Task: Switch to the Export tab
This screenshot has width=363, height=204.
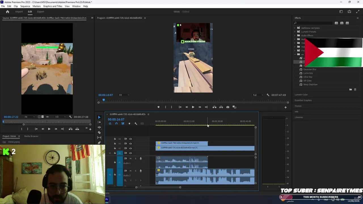Action: click(x=41, y=12)
